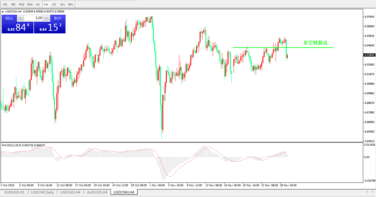Viewport: 376px width, 197px height.
Task: Switch to the USDCHF,Daily chart tab
Action: (42, 192)
